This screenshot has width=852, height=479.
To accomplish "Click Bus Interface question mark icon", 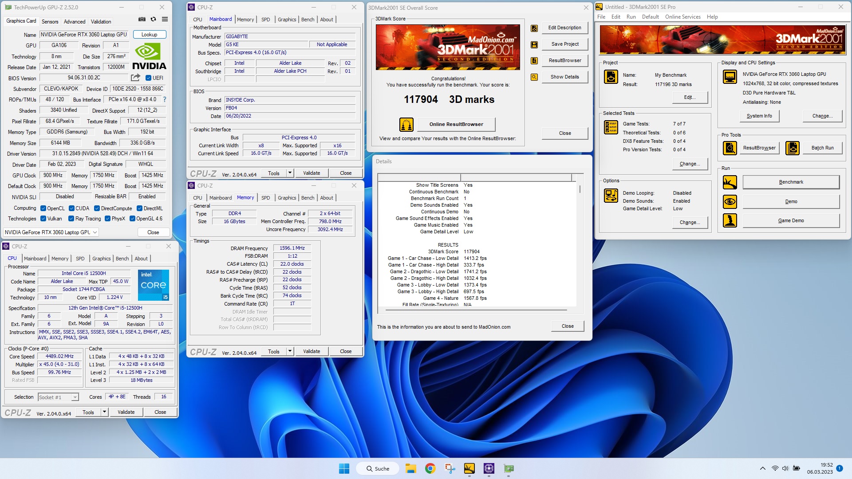I will (165, 99).
